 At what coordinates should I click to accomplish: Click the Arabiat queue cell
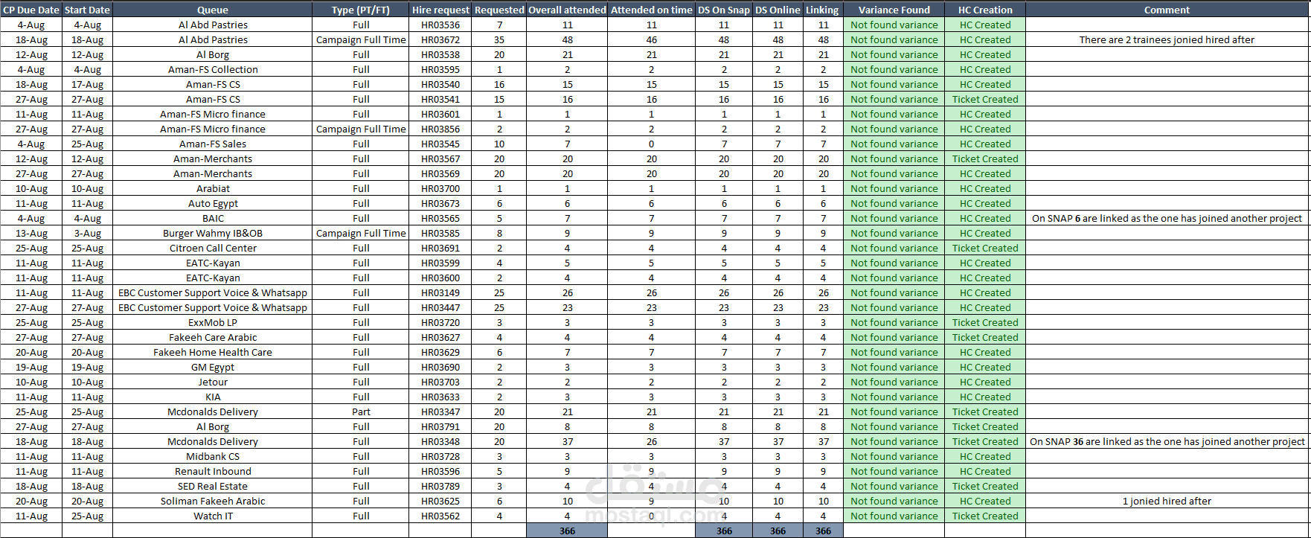click(x=213, y=188)
